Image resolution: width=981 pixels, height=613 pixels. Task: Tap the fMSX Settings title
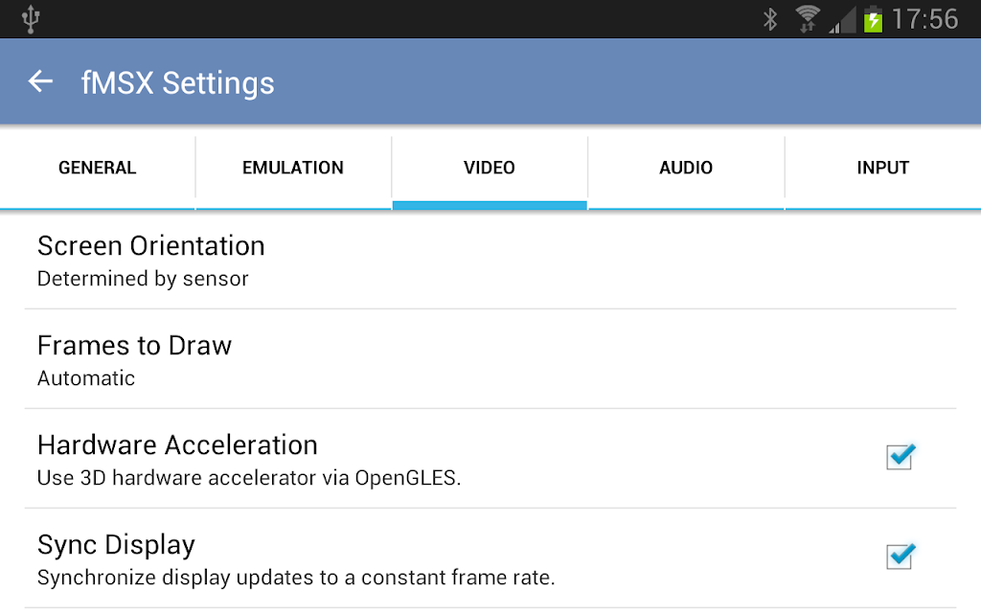pyautogui.click(x=178, y=83)
